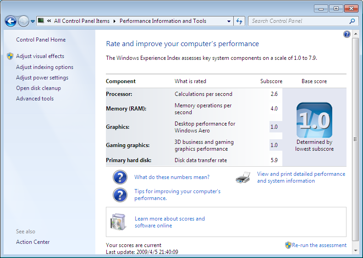The width and height of the screenshot is (363, 258).
Task: Click the 1.0 base score badge
Action: click(314, 120)
